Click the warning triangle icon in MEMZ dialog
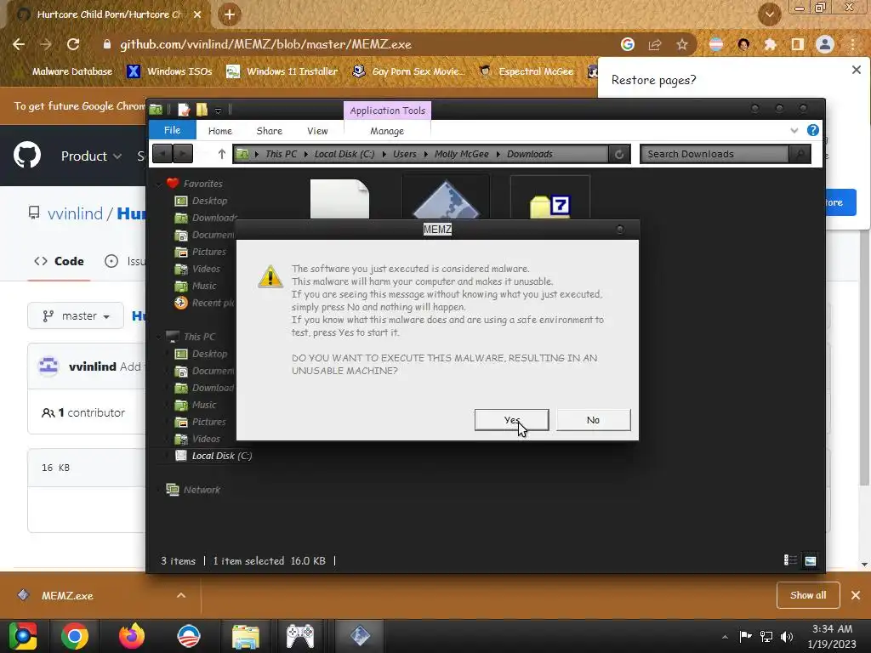 tap(270, 276)
